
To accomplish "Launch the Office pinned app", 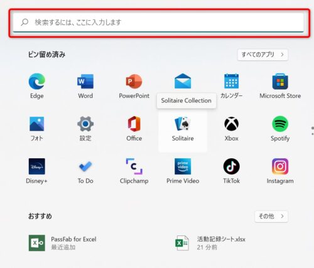I will [134, 129].
